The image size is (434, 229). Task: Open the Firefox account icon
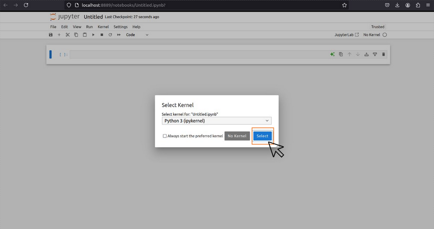click(408, 5)
